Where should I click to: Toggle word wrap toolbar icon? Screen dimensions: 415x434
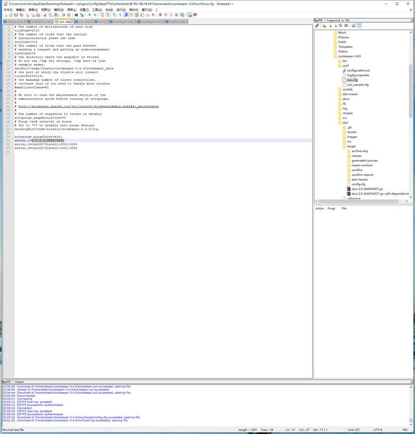point(114,15)
